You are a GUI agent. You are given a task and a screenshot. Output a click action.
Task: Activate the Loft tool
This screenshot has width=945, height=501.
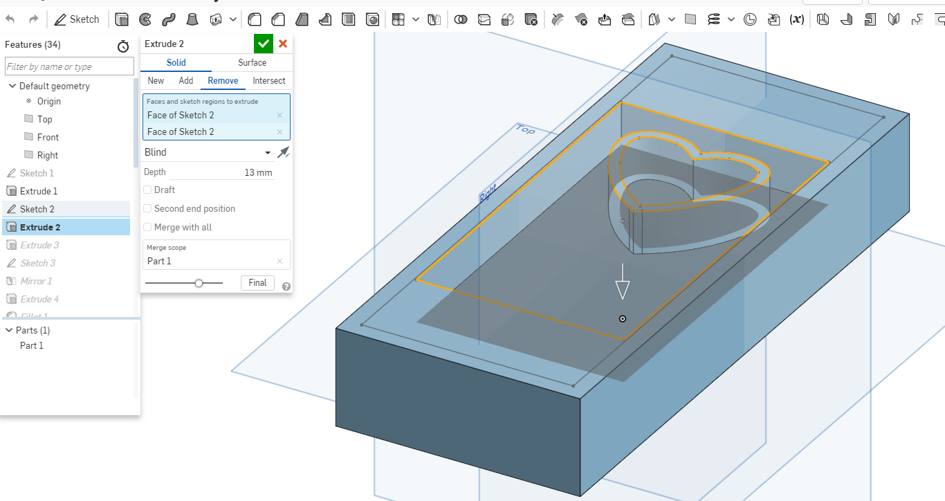tap(192, 19)
